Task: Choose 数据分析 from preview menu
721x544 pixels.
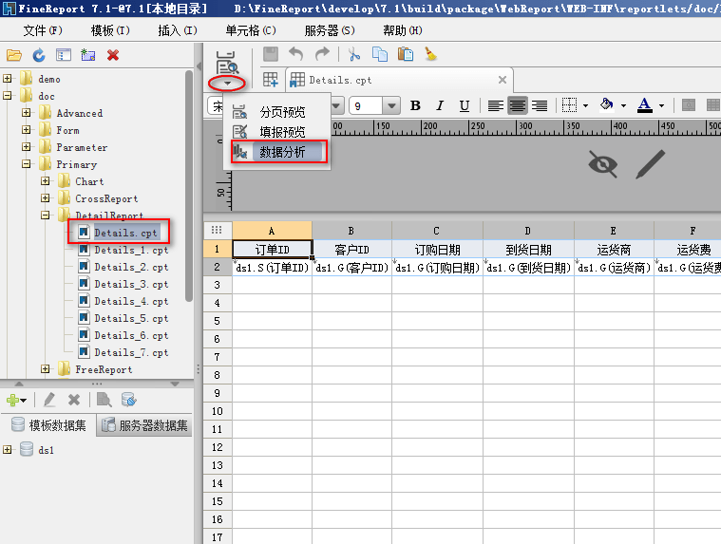Action: pos(279,152)
